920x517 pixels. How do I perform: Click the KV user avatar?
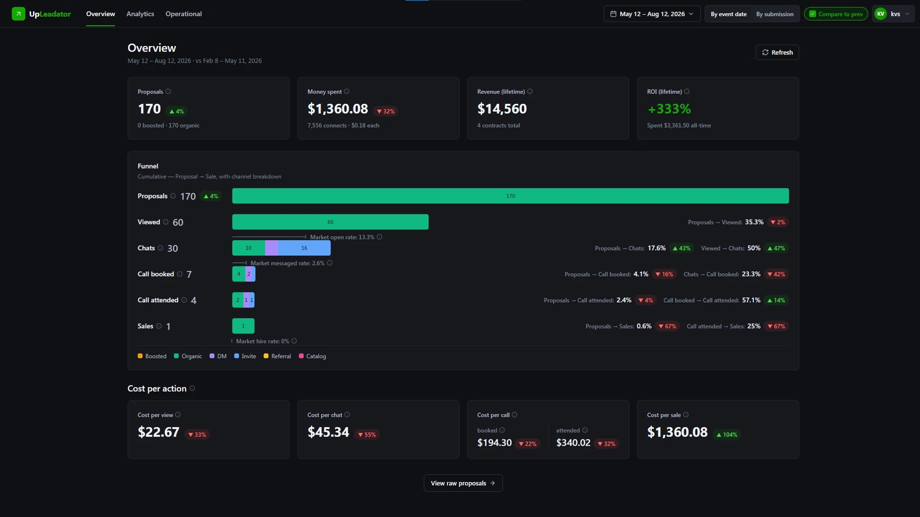881,14
